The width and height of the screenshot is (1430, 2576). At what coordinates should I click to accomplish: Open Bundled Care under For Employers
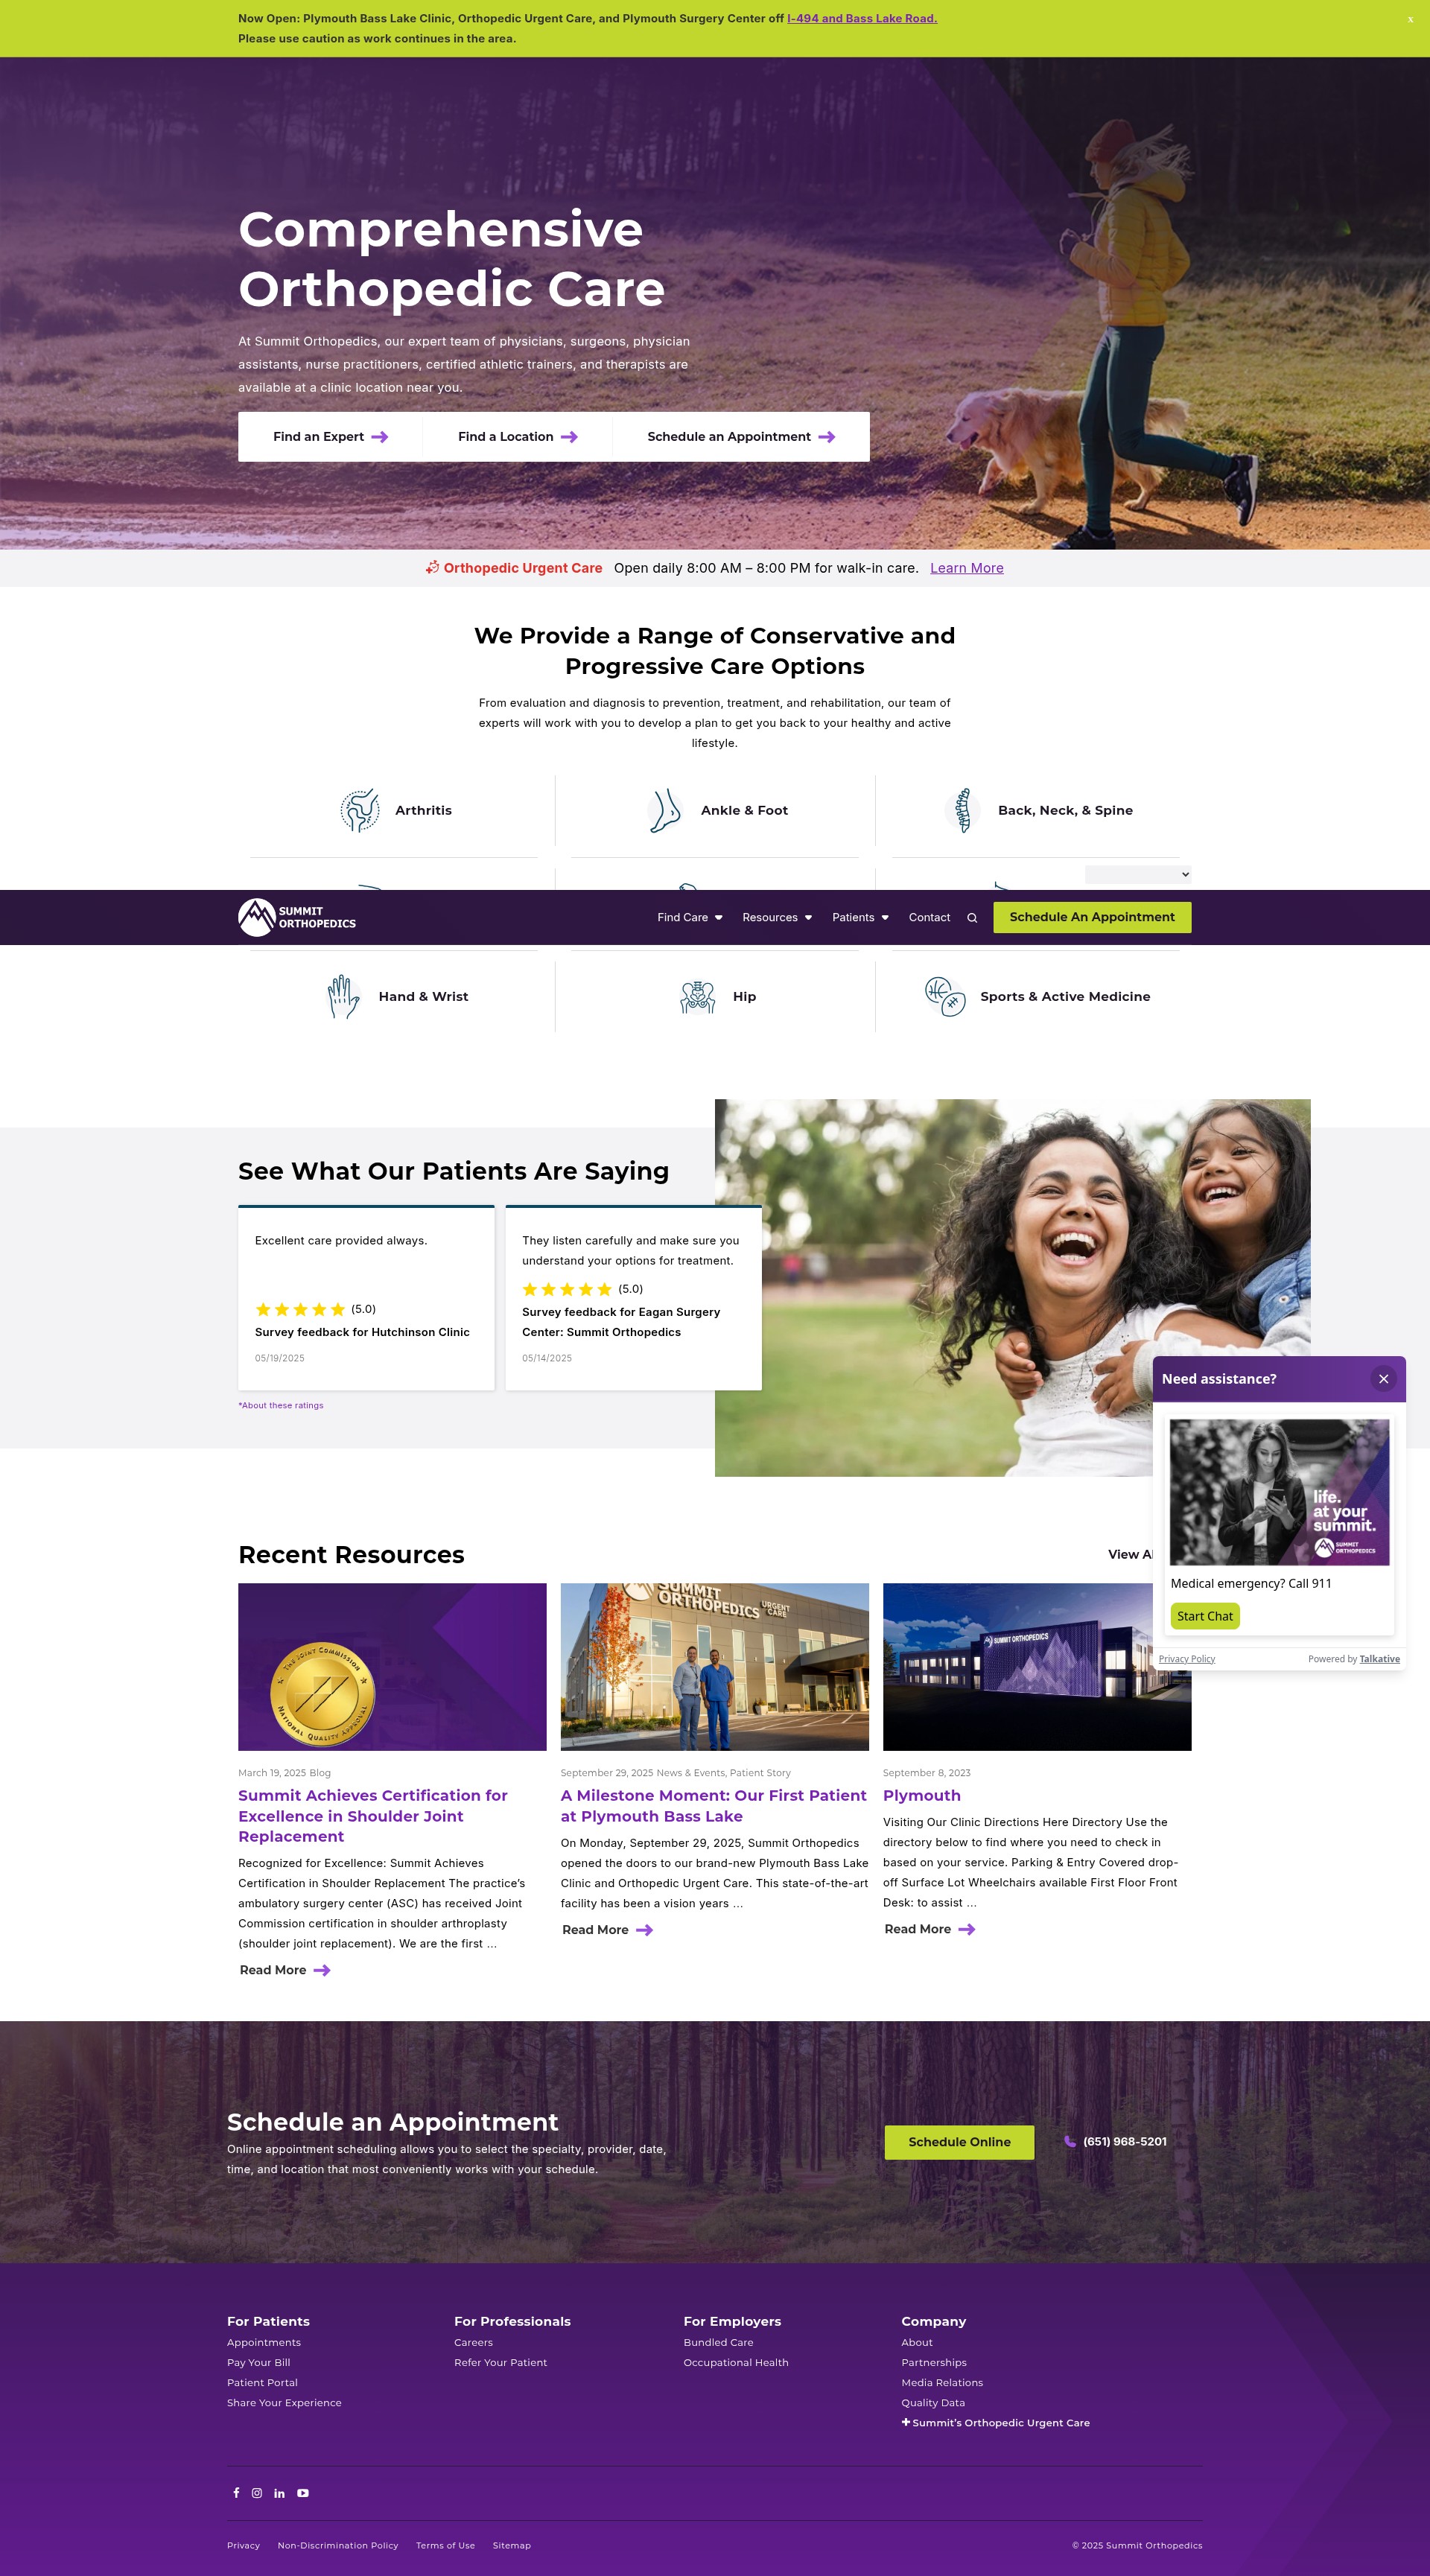point(719,2342)
